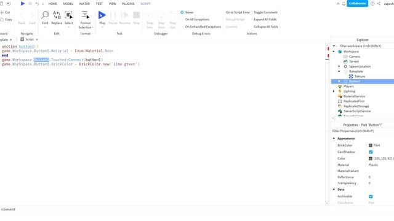Expand the SpawnLocation node arrow

click(x=339, y=66)
